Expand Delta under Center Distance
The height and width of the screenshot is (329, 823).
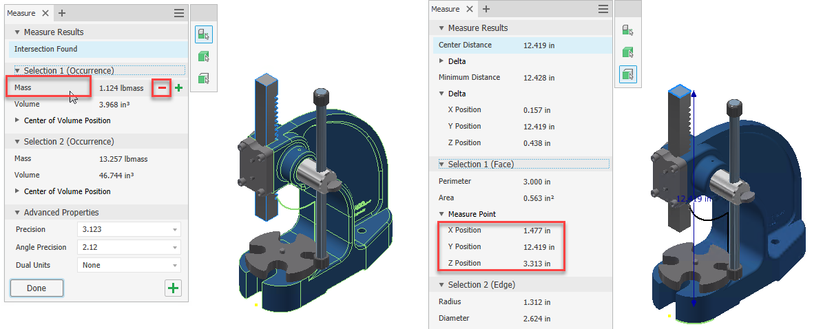click(441, 61)
